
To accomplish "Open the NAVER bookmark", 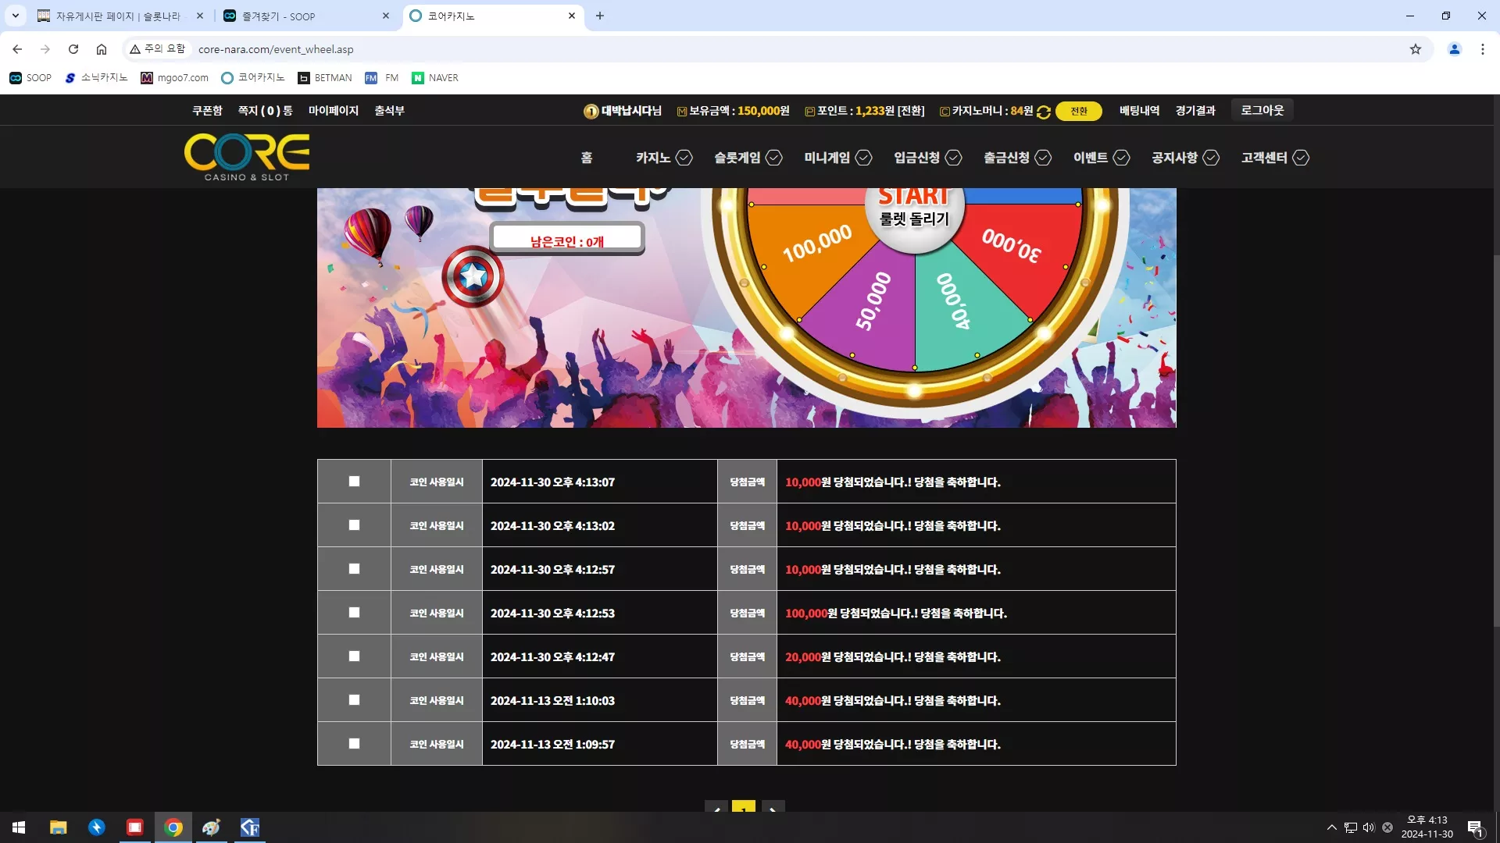I will click(435, 78).
